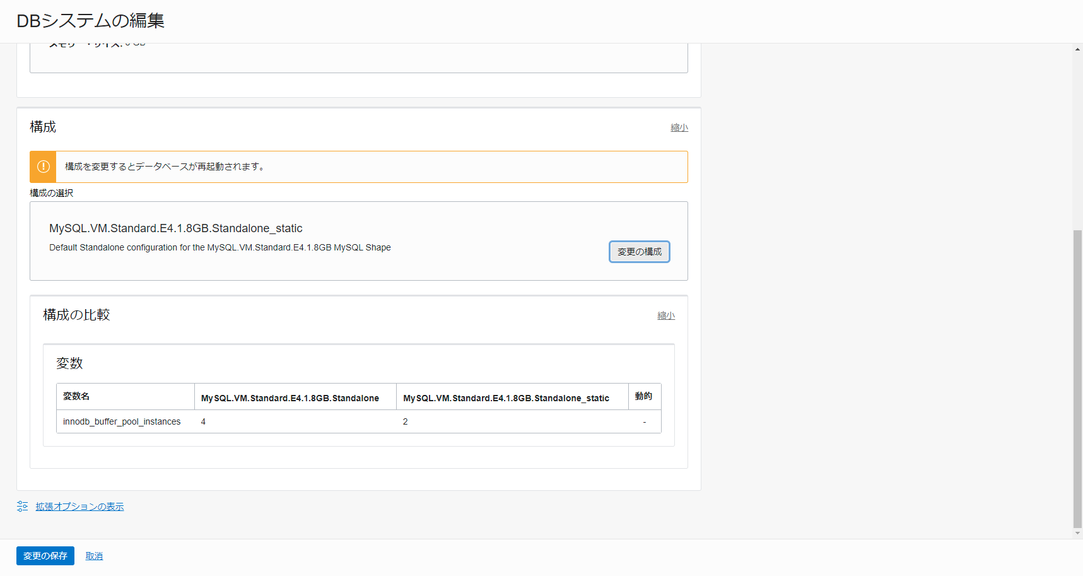Viewport: 1083px width, 576px height.
Task: Click the 構成 section heading
Action: click(43, 127)
